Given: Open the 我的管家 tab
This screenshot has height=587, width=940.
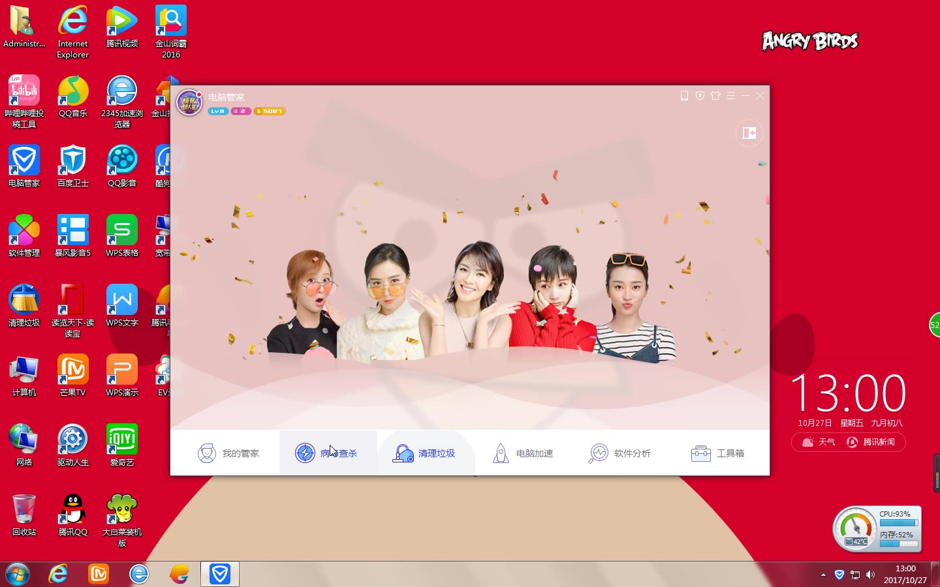Looking at the screenshot, I should (x=228, y=453).
